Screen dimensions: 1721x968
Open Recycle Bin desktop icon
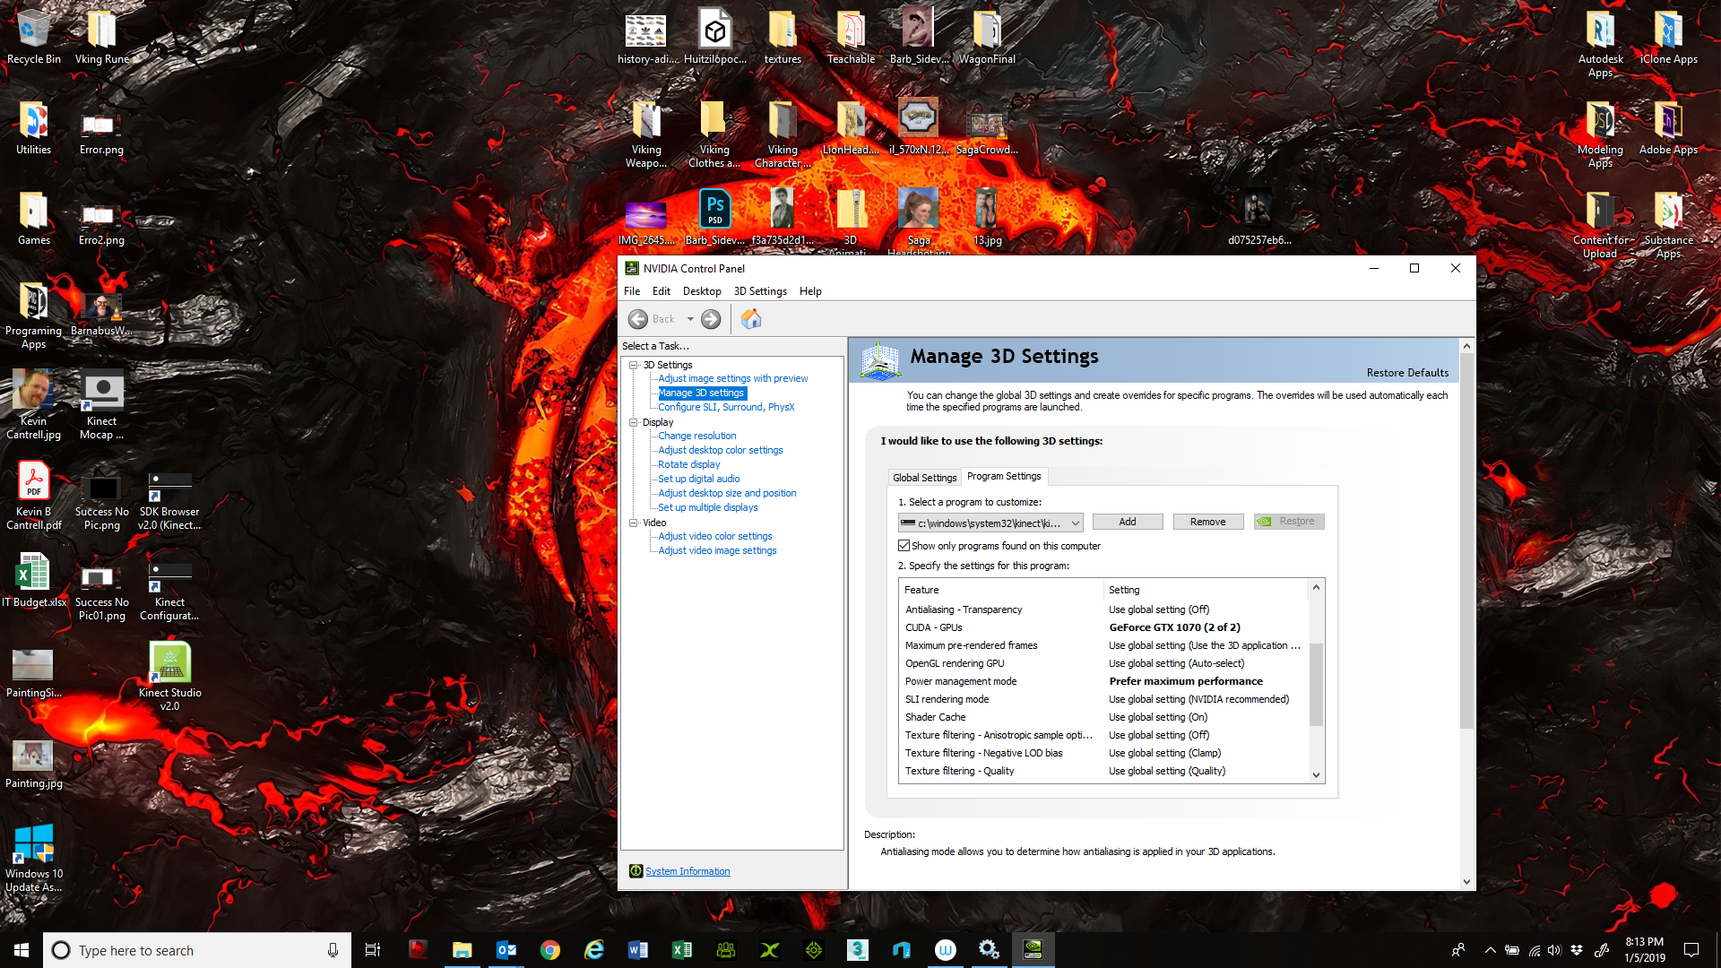pyautogui.click(x=34, y=38)
